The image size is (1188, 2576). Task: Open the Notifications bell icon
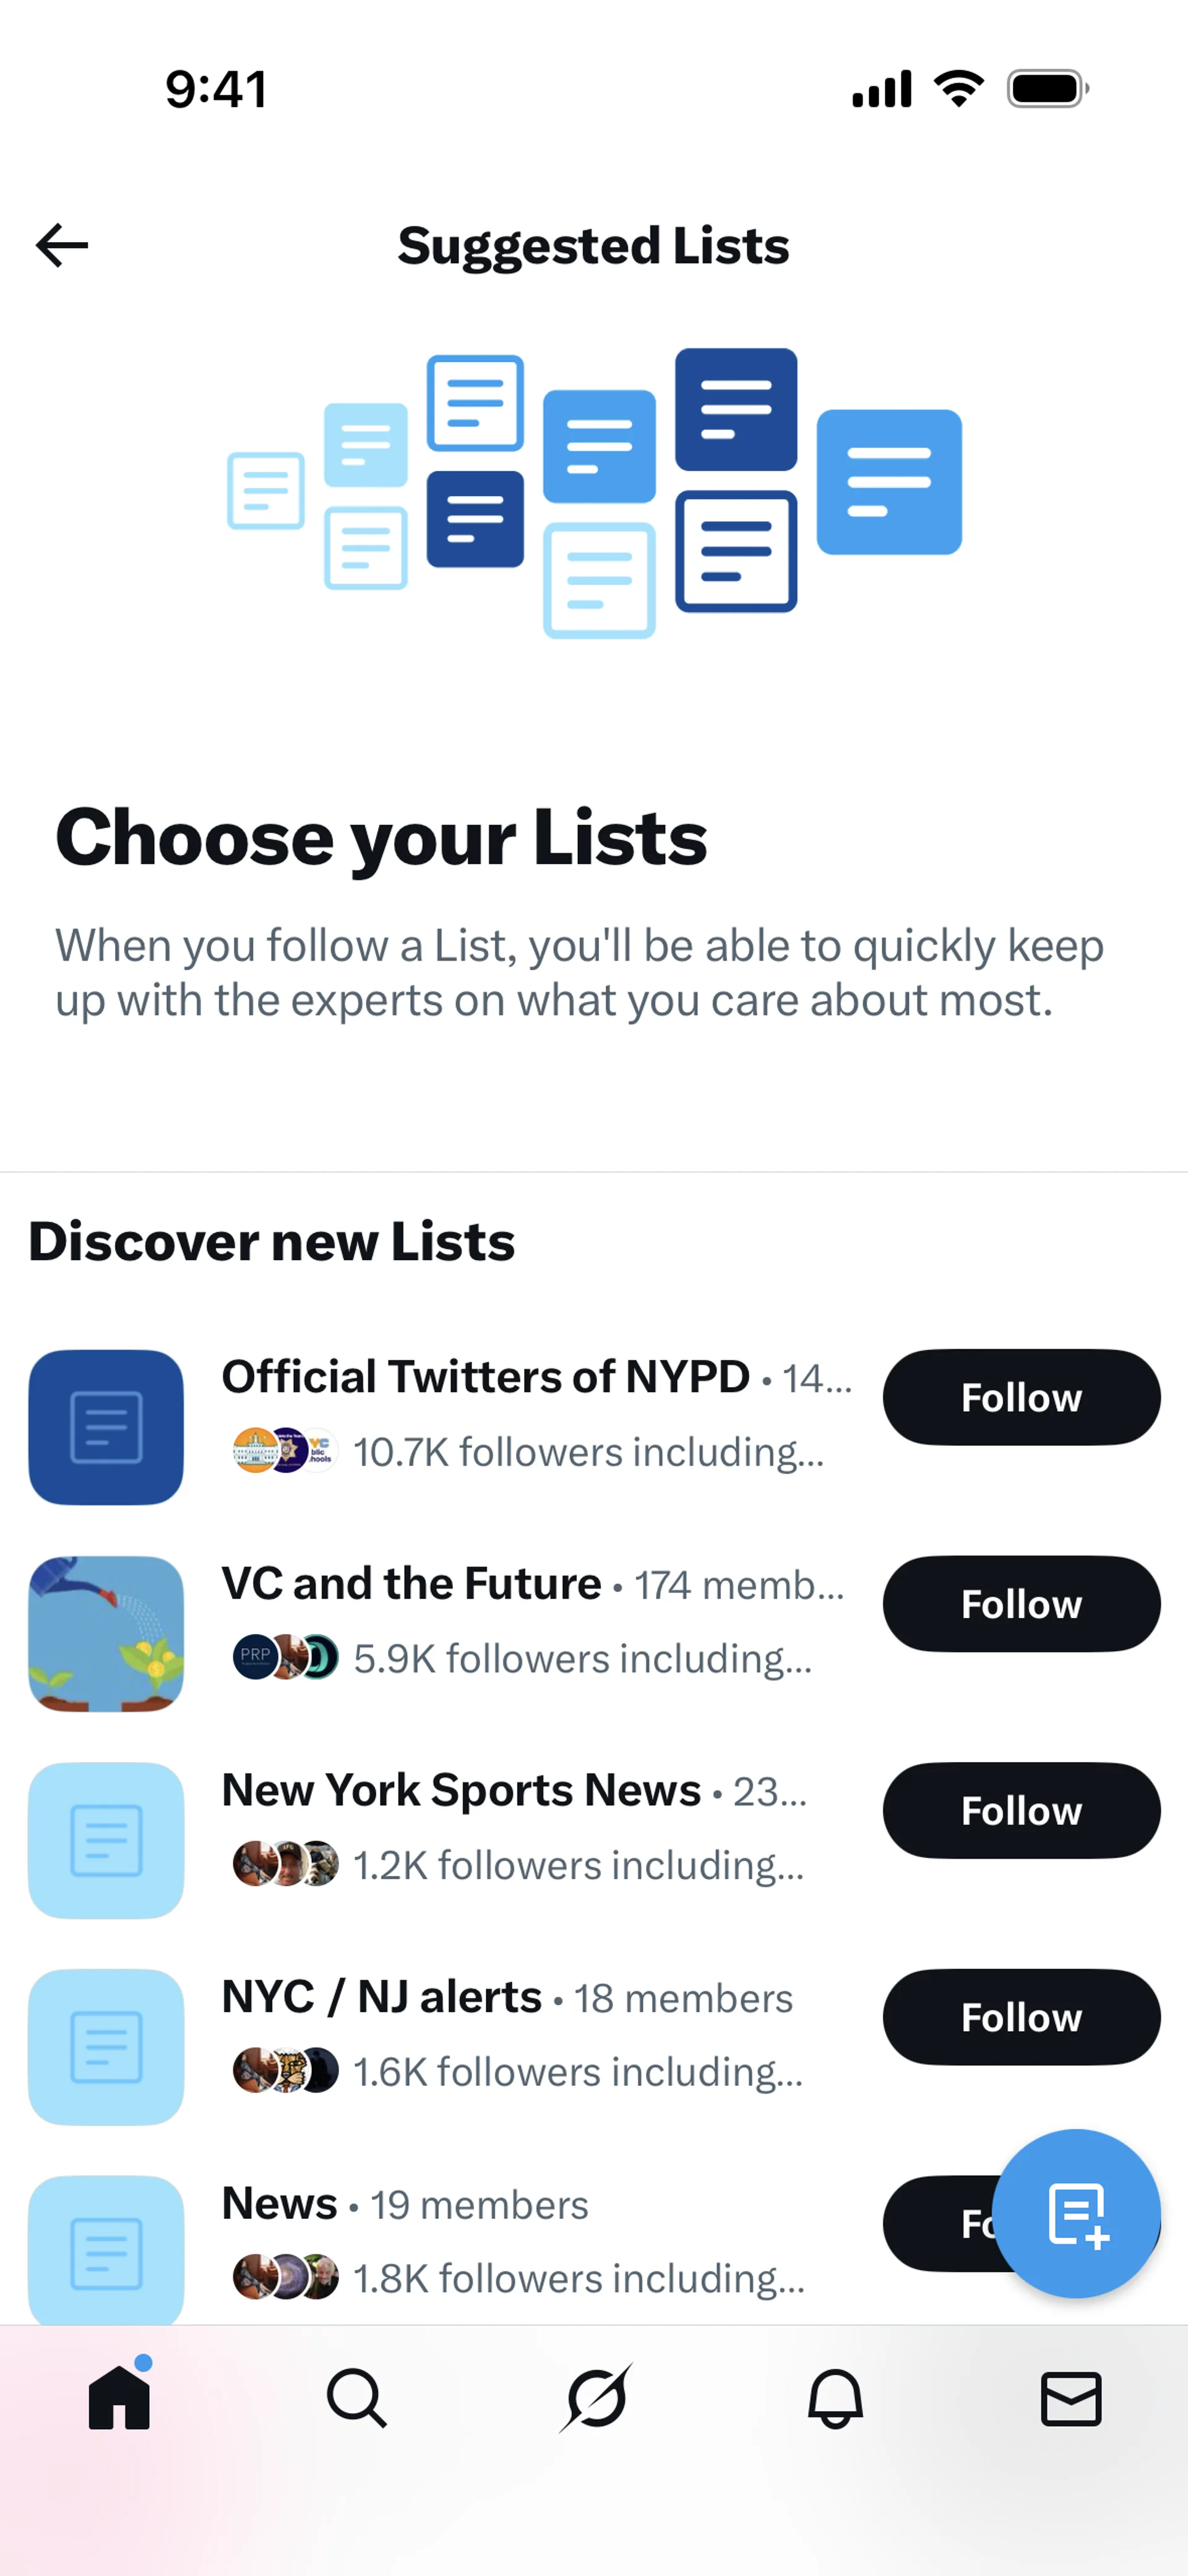(x=835, y=2398)
